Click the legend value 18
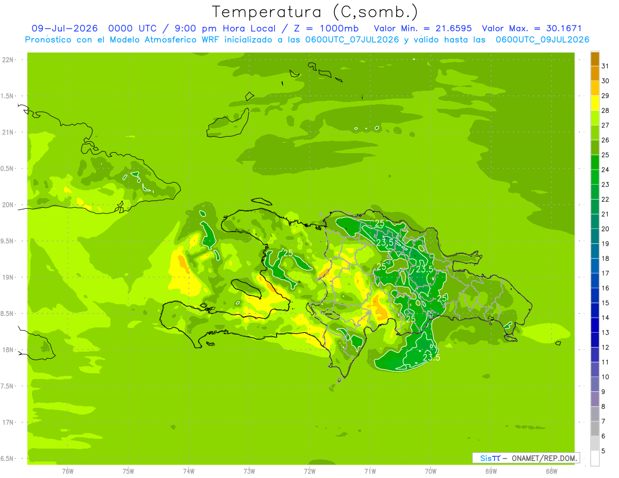619x478 pixels. (x=606, y=258)
